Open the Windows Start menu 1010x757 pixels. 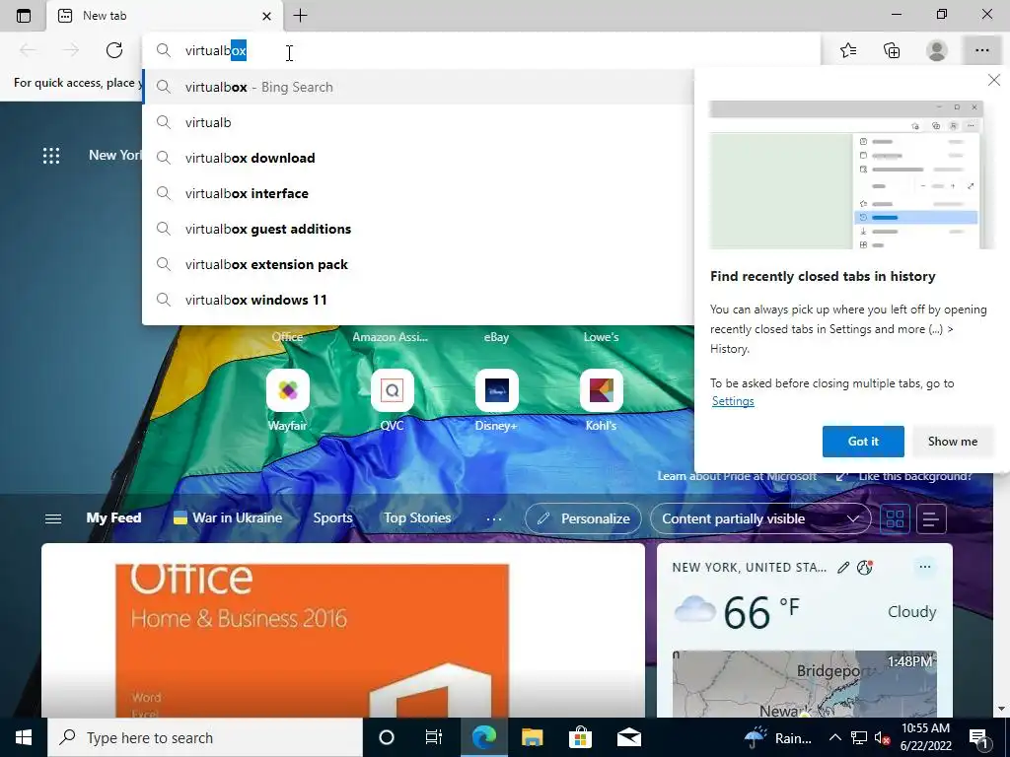click(24, 737)
